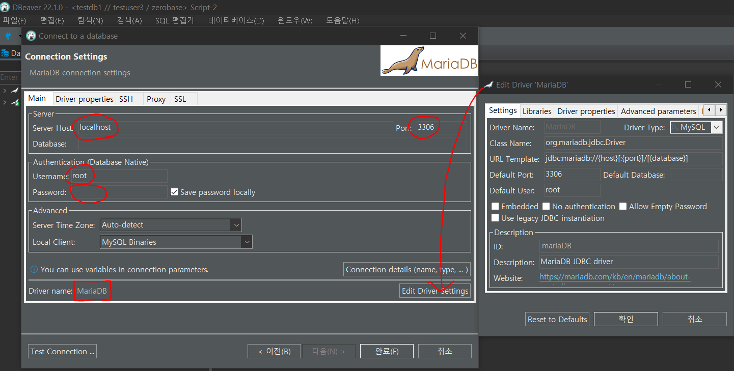Click the Driver Name field in Edit Driver

(x=572, y=127)
